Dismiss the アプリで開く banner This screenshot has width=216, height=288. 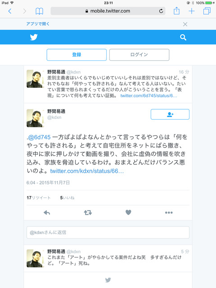[185, 24]
